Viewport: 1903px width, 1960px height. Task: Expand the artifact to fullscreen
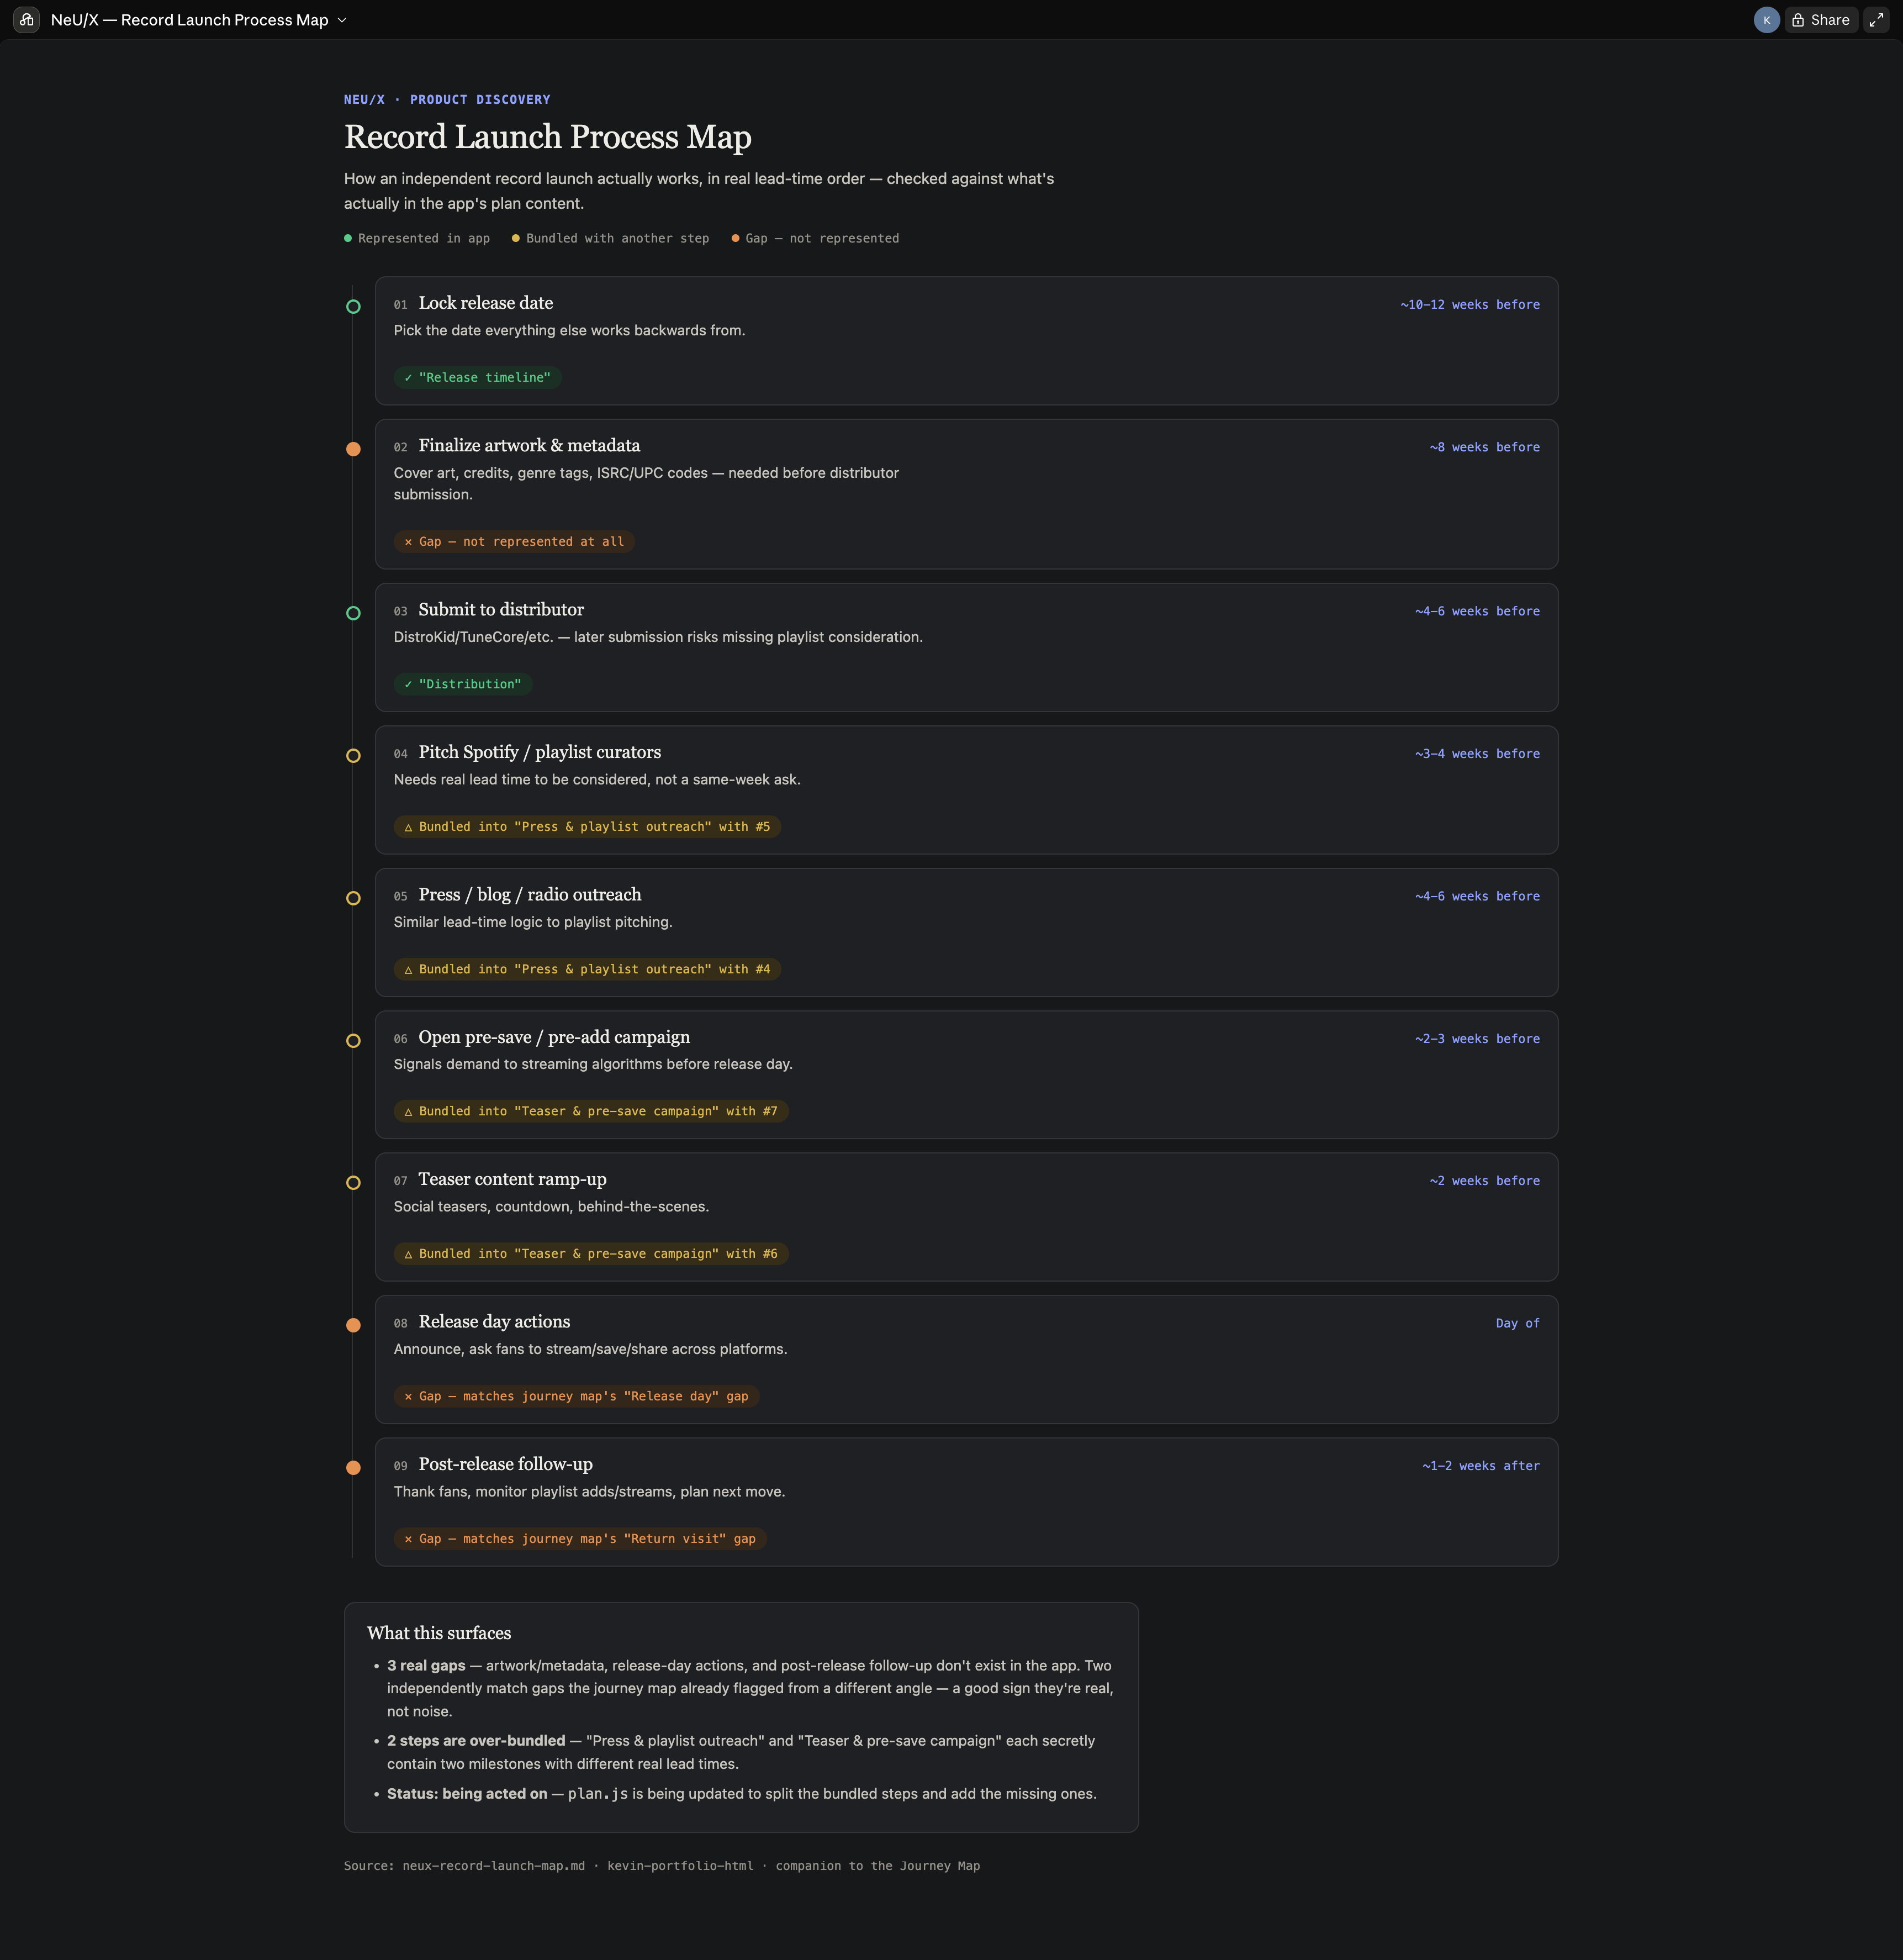pos(1876,20)
